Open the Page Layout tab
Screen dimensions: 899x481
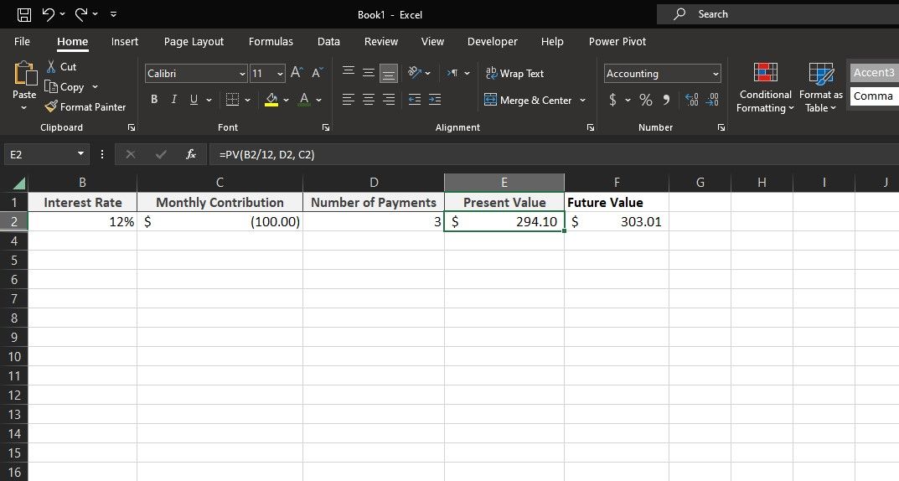[x=194, y=41]
